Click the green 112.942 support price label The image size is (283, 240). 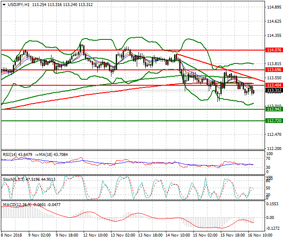pyautogui.click(x=274, y=109)
